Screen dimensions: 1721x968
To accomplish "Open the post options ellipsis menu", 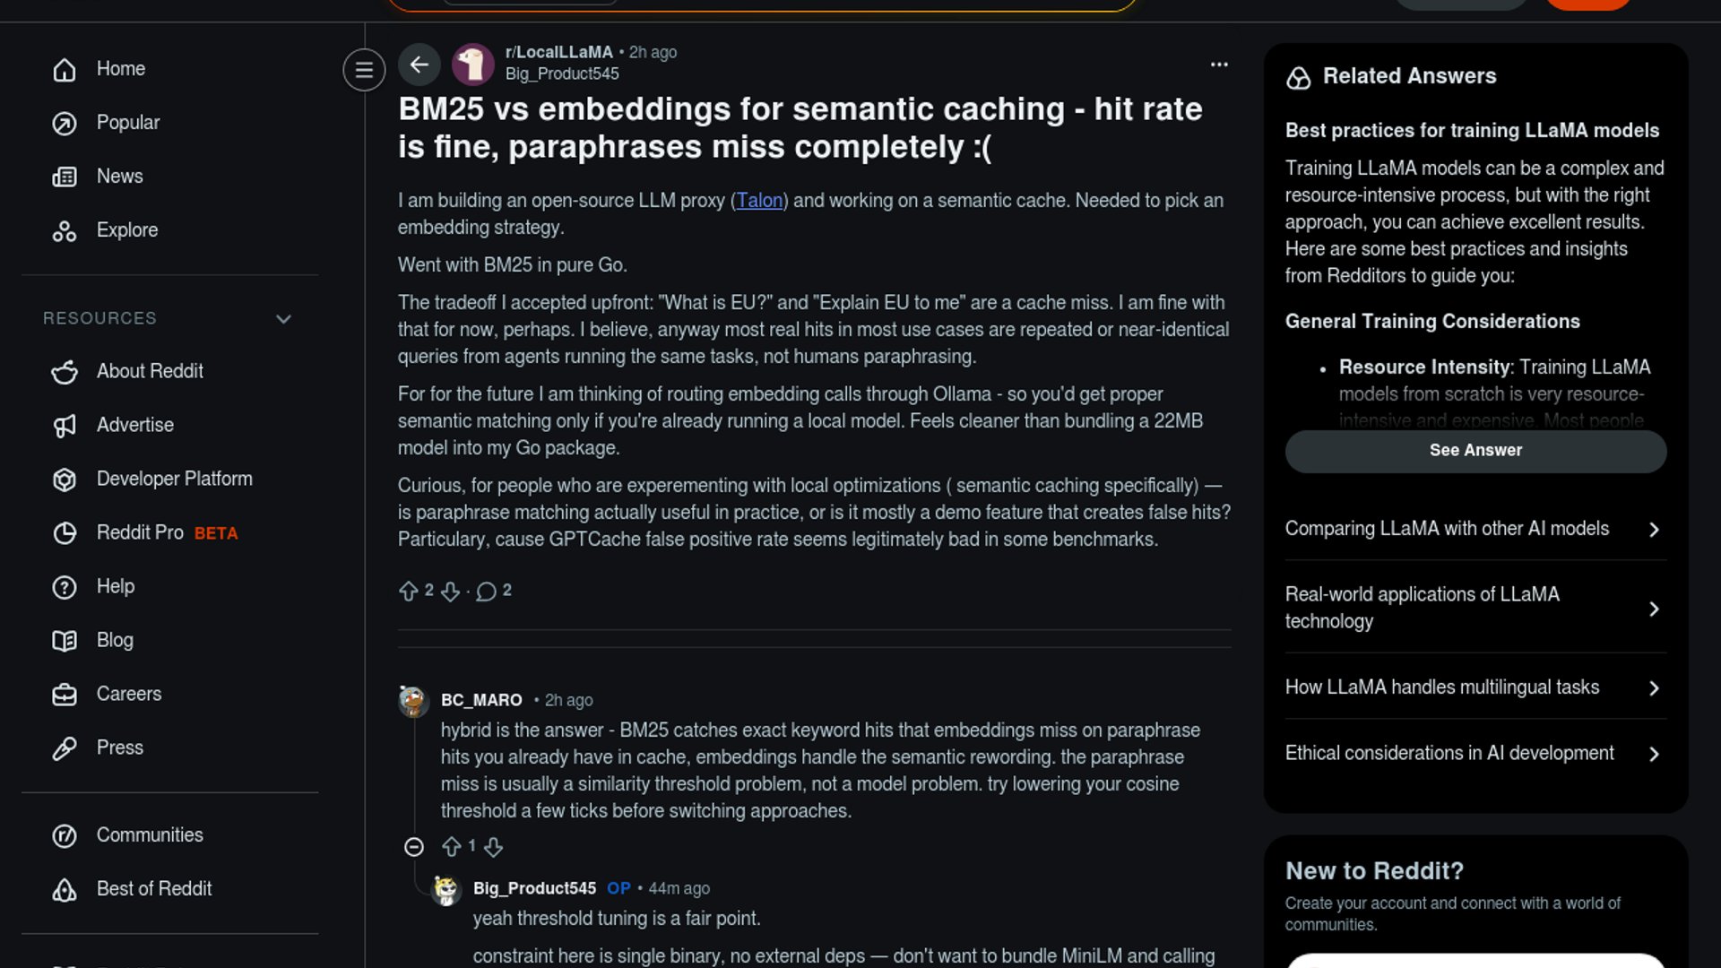I will 1219,65.
